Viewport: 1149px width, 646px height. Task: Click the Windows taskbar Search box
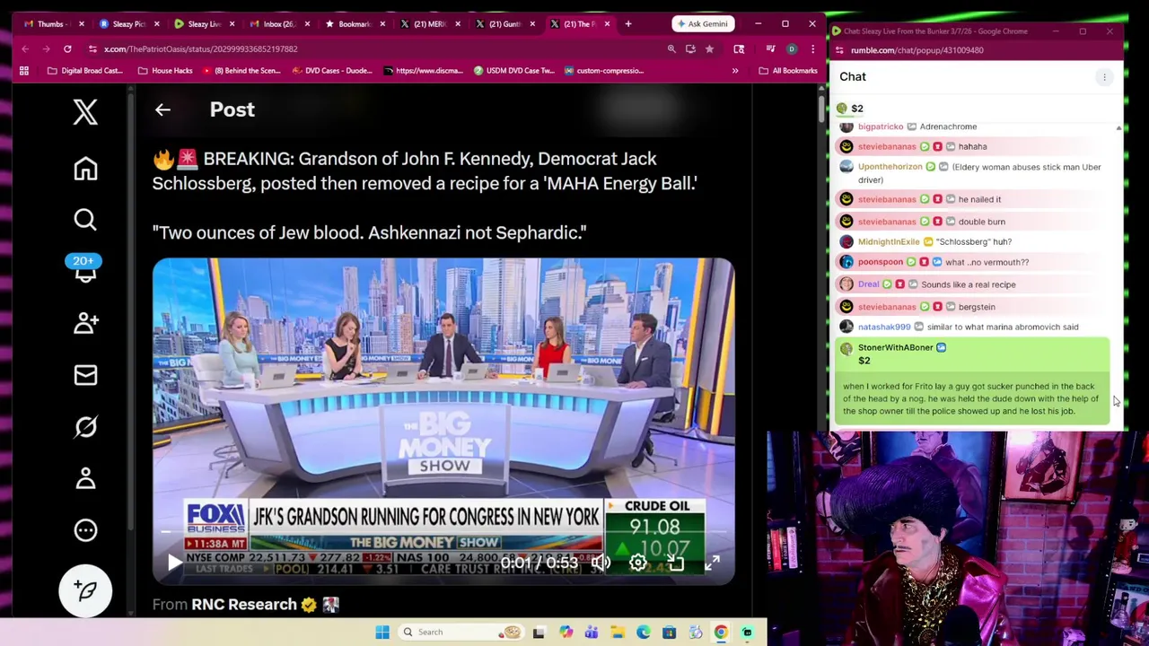(460, 632)
